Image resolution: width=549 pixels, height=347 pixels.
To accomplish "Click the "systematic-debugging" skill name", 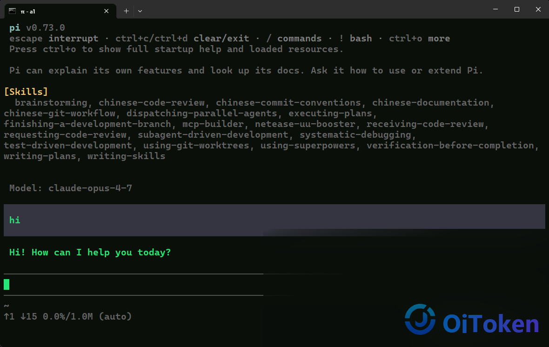I will tap(355, 135).
